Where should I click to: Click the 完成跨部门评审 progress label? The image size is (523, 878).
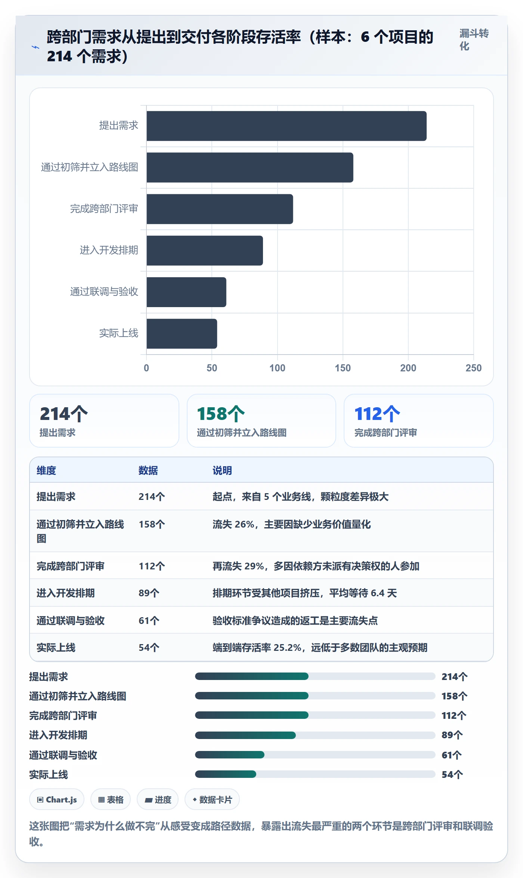point(63,715)
